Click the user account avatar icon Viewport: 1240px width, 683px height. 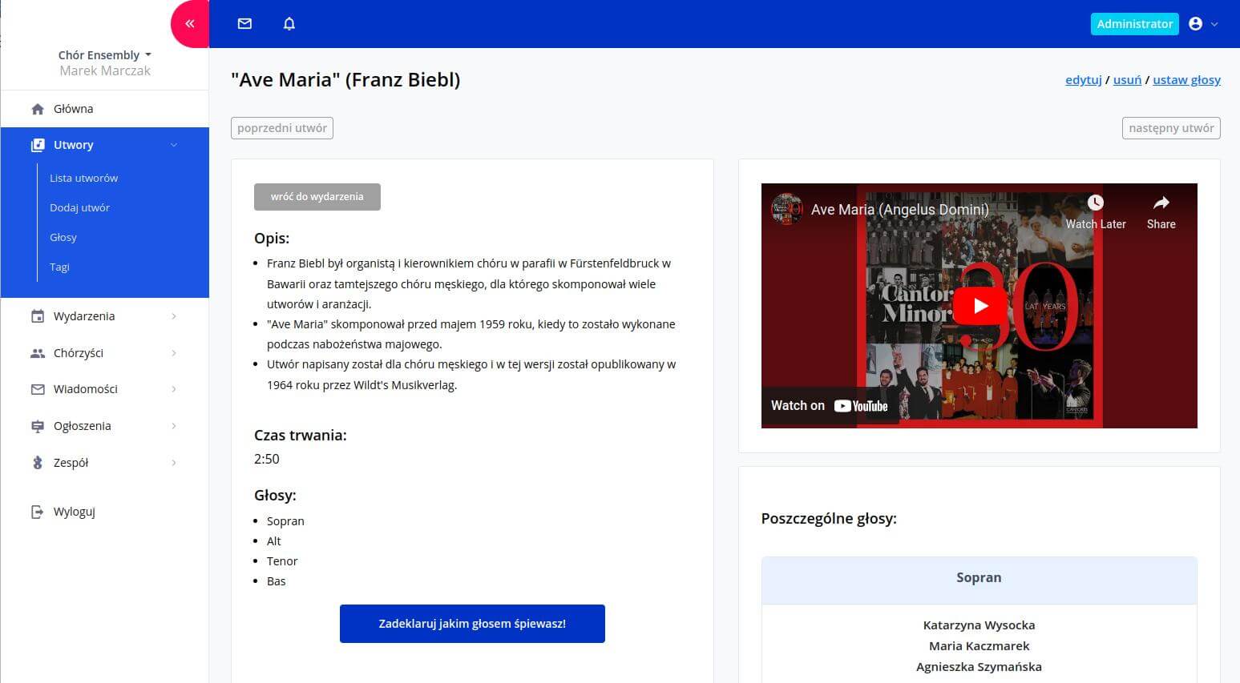pos(1195,24)
